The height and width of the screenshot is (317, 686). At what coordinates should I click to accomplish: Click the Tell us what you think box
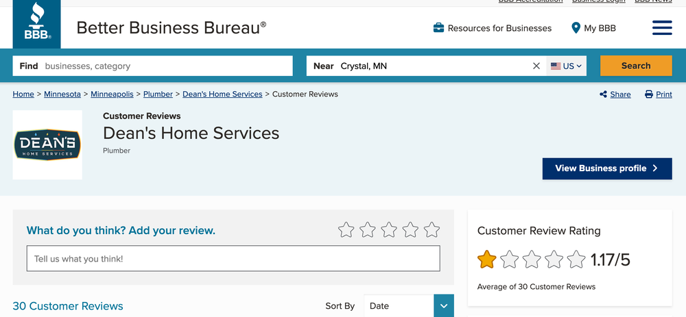pos(233,259)
